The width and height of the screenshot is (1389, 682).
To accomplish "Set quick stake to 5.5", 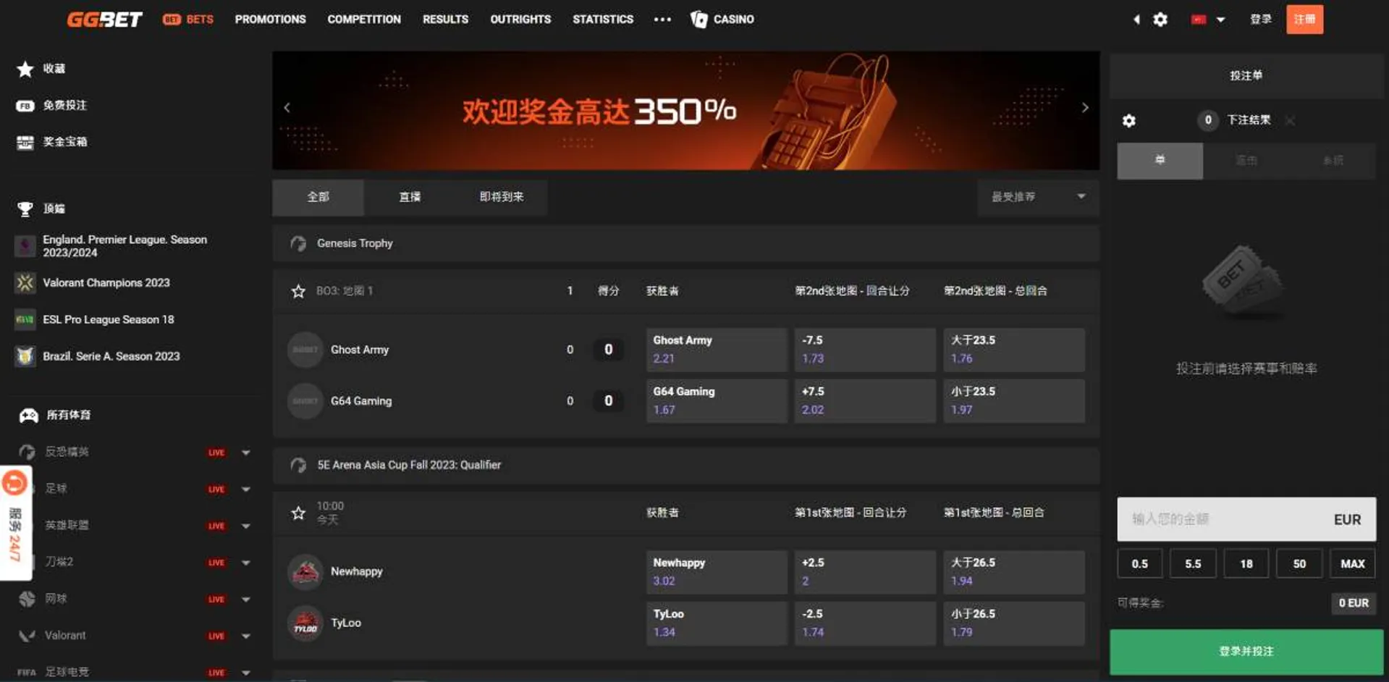I will tap(1193, 564).
